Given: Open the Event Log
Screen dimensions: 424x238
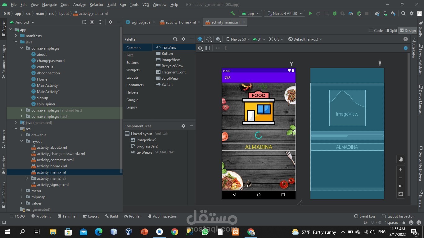Looking at the screenshot, I should pyautogui.click(x=364, y=216).
